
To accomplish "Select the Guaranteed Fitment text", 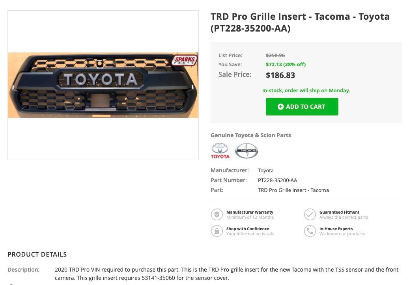I will (x=339, y=212).
